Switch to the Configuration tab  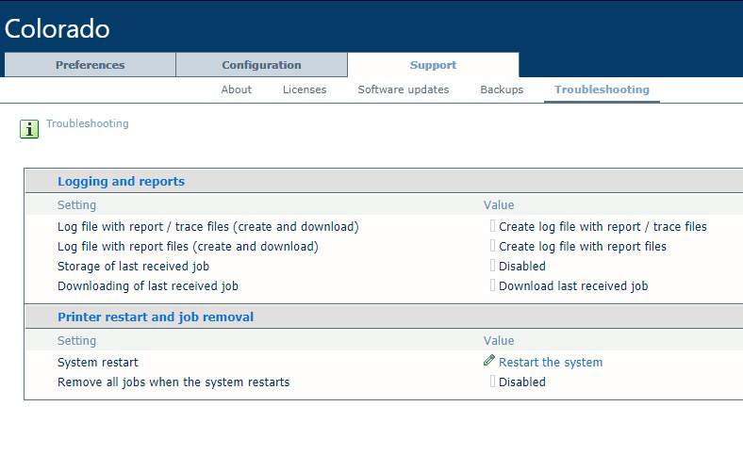point(261,65)
